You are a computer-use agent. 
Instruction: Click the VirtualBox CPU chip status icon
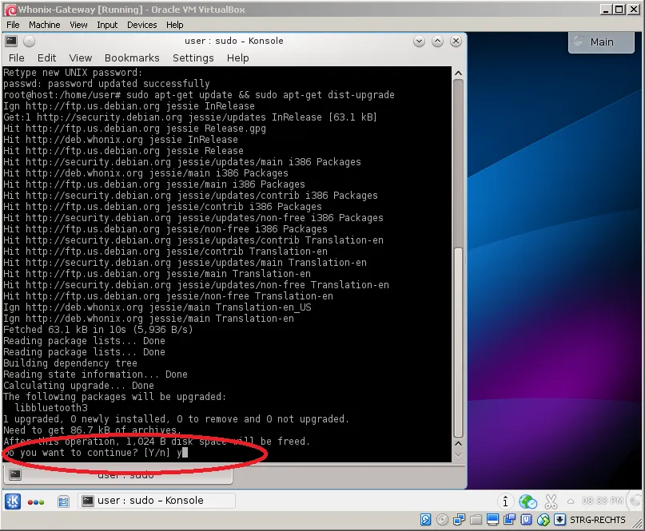pos(526,520)
